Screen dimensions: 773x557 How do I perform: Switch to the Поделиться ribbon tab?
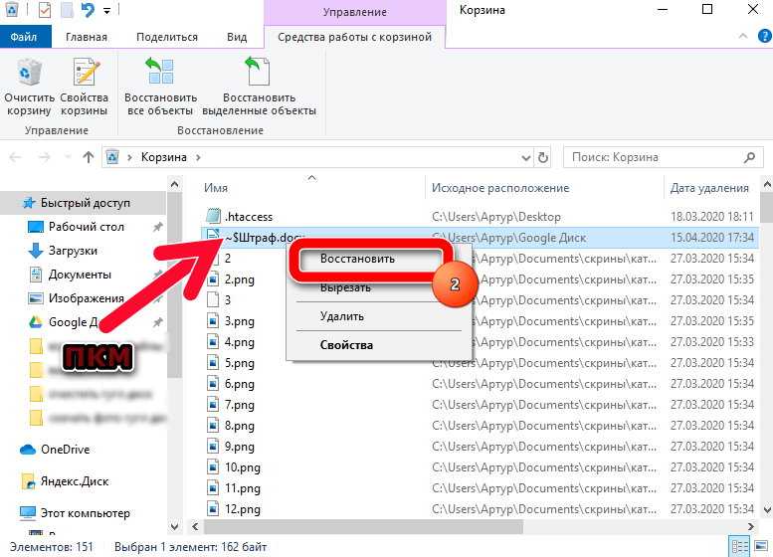tap(166, 37)
